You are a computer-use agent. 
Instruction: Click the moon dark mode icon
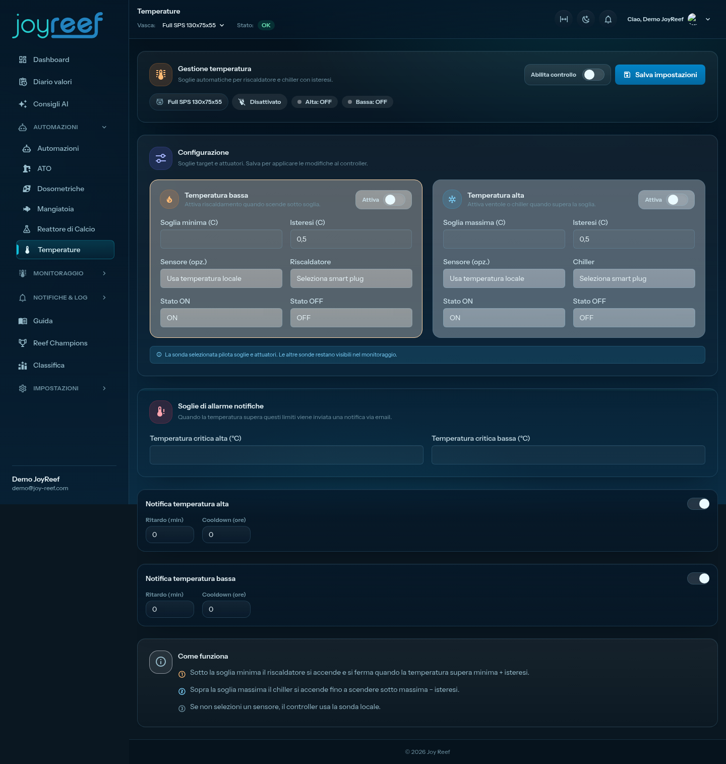[x=586, y=19]
